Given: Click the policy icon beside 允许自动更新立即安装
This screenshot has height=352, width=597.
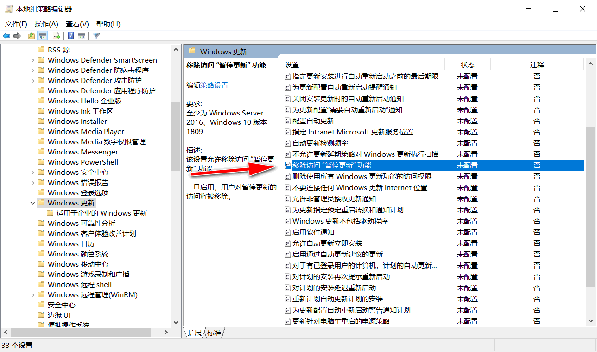Looking at the screenshot, I should click(x=287, y=243).
